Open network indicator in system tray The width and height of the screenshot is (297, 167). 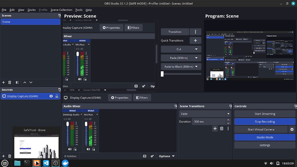265,163
